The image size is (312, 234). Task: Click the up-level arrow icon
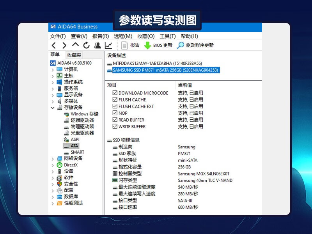75,44
